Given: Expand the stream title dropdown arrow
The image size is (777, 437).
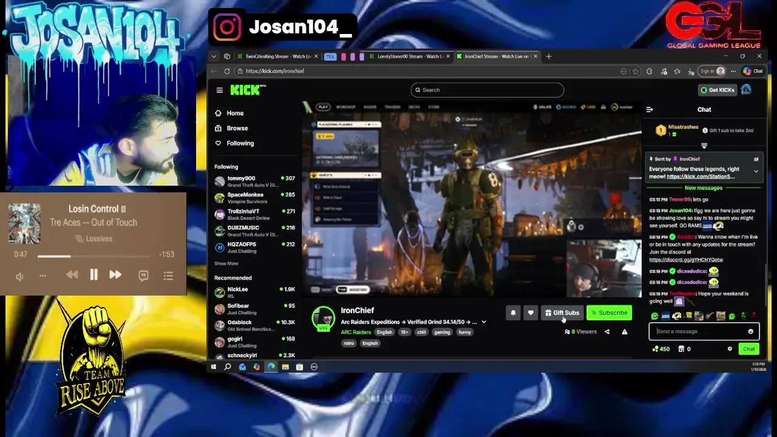Looking at the screenshot, I should pyautogui.click(x=484, y=322).
